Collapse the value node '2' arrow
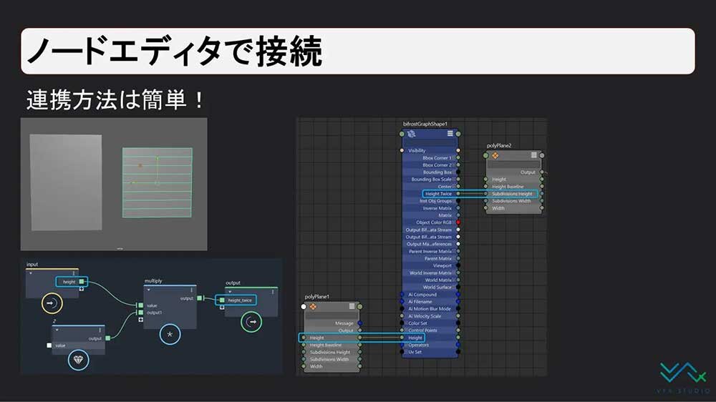Viewport: 716px width, 402px height. click(57, 330)
